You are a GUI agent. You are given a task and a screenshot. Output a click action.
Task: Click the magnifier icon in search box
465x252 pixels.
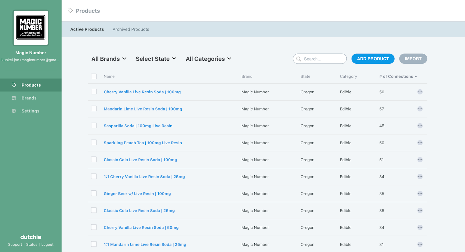click(x=298, y=59)
